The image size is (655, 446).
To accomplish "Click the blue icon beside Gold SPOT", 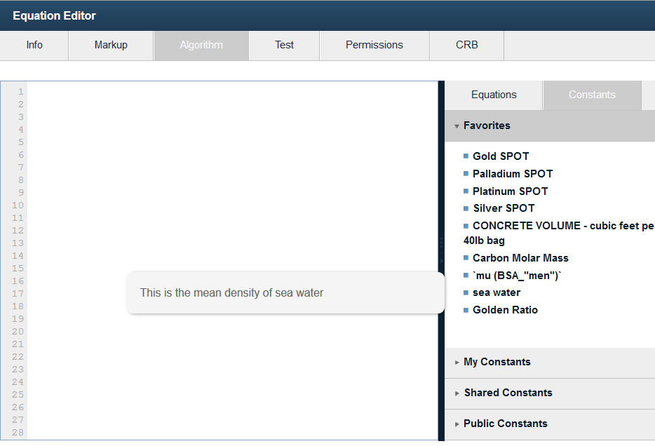I will pos(466,156).
